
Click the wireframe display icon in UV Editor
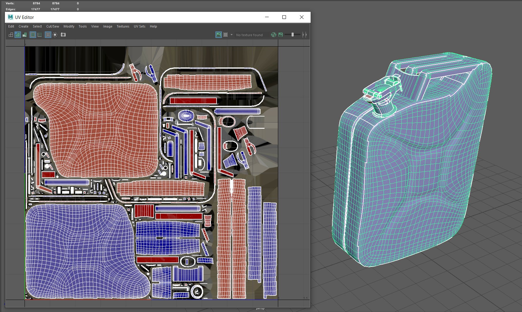pos(11,35)
